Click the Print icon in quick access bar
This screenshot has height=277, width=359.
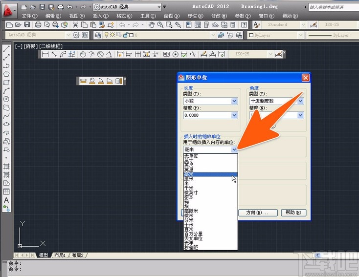[60, 7]
